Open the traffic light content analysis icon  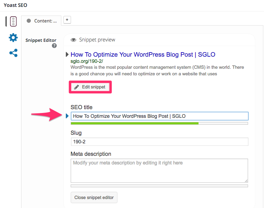[x=13, y=21]
